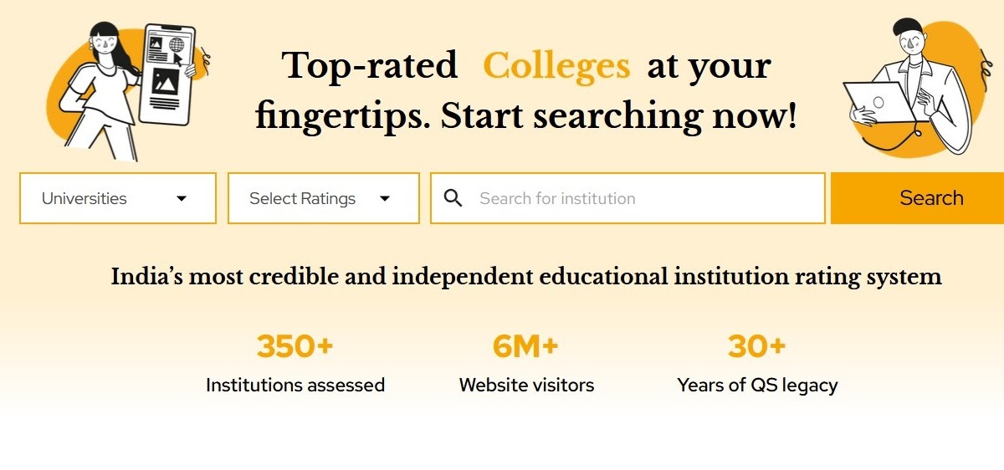Click the Institutions assessed label
1004x470 pixels.
[x=295, y=386]
